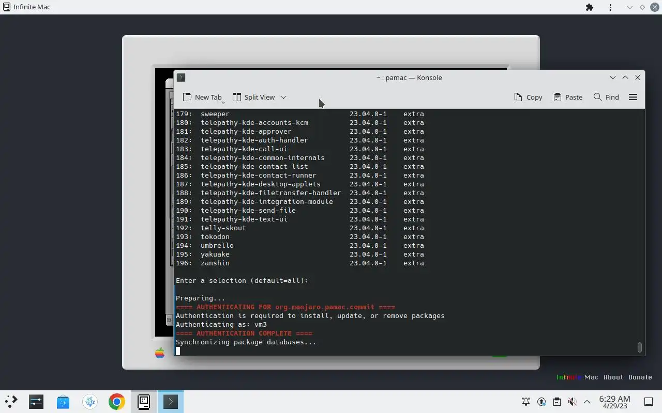662x413 pixels.
Task: Click the Konsole window icon in title bar
Action: [180, 77]
